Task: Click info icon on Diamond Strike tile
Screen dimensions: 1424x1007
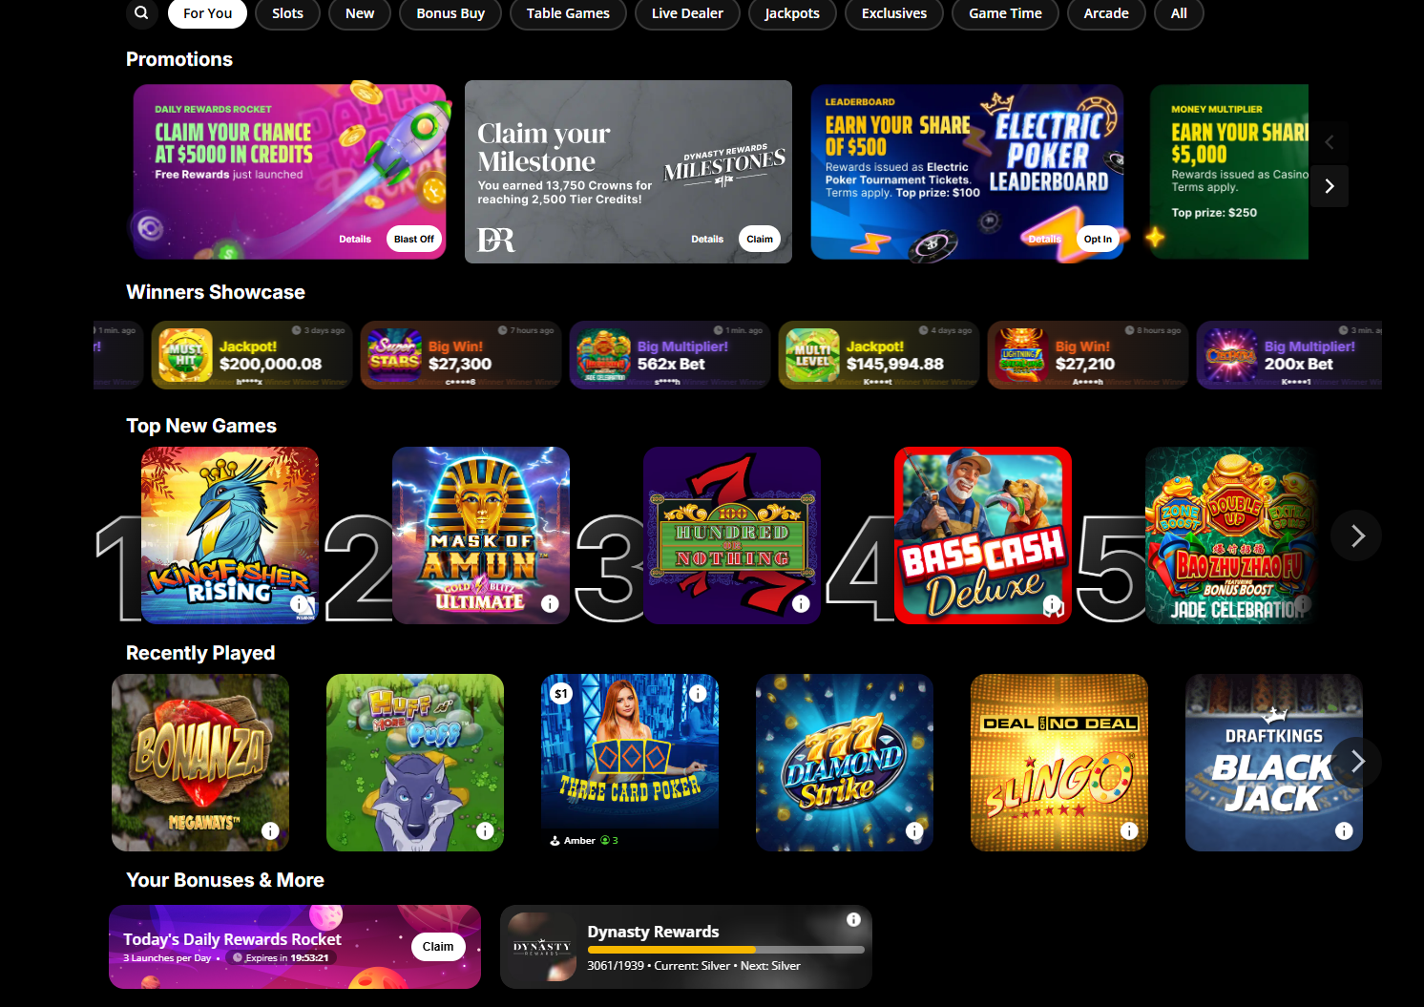Action: pyautogui.click(x=914, y=830)
